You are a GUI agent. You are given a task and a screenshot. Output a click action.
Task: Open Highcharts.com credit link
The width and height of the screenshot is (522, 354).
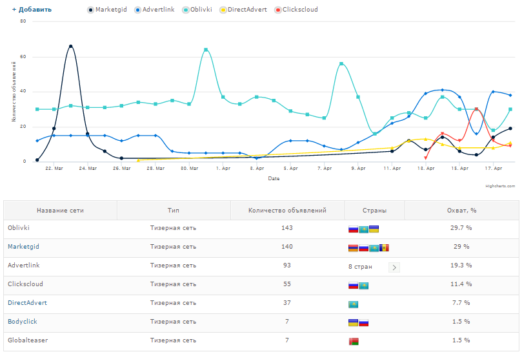click(500, 186)
